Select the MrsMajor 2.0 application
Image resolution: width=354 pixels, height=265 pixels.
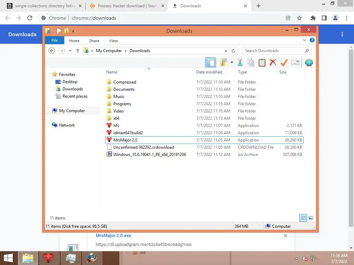(204, 140)
